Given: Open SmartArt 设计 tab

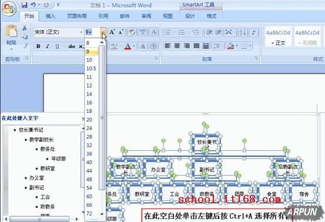Looking at the screenshot, I should (190, 16).
